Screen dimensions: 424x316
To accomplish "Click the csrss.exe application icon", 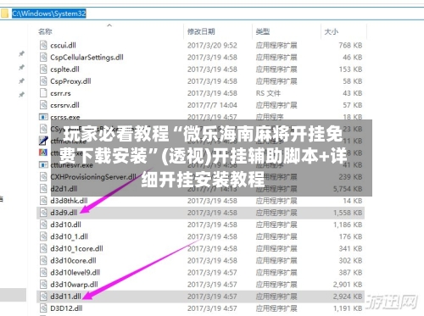I will pyautogui.click(x=43, y=117).
